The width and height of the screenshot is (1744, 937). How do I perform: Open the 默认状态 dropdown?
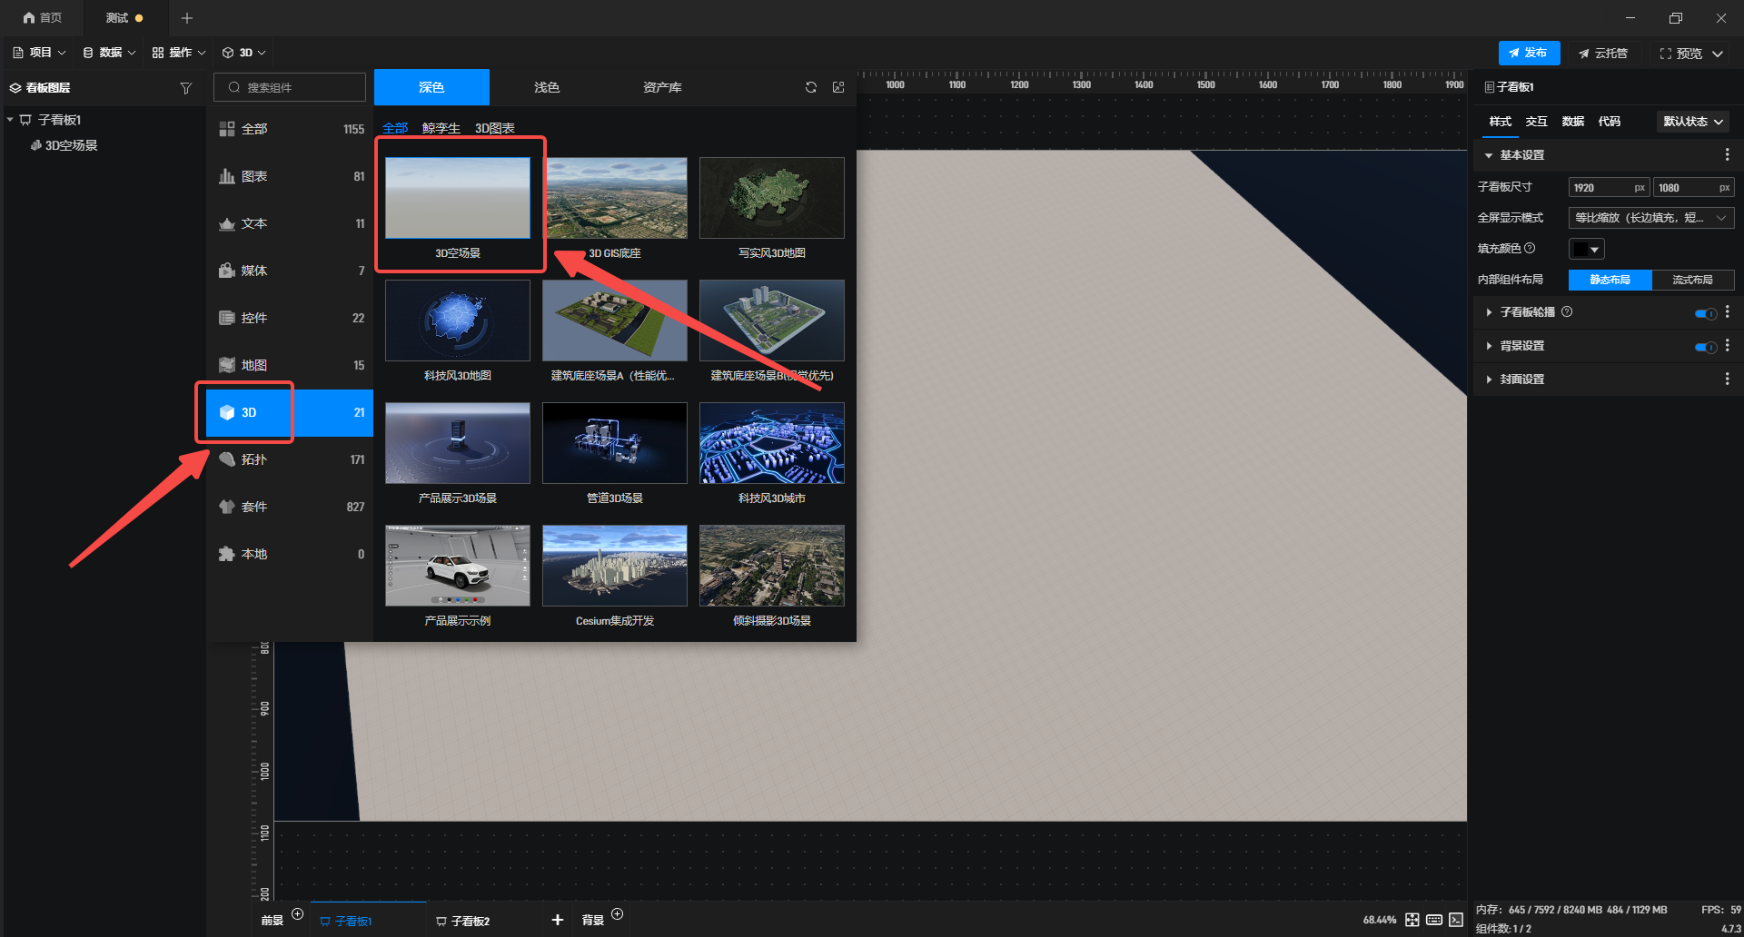[x=1692, y=122]
